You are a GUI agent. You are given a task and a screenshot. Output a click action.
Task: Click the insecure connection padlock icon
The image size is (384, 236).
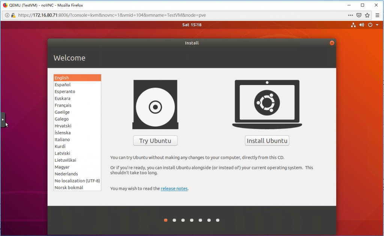pyautogui.click(x=13, y=15)
